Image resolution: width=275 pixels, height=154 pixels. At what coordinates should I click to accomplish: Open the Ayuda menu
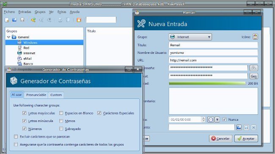point(74,12)
